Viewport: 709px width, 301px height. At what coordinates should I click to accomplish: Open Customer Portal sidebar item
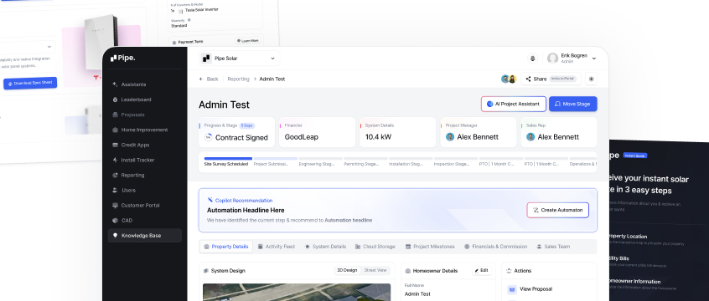click(x=144, y=206)
